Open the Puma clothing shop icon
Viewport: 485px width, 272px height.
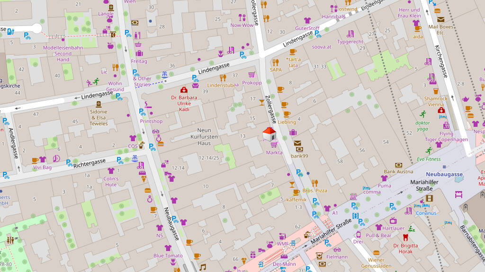pos(384,178)
